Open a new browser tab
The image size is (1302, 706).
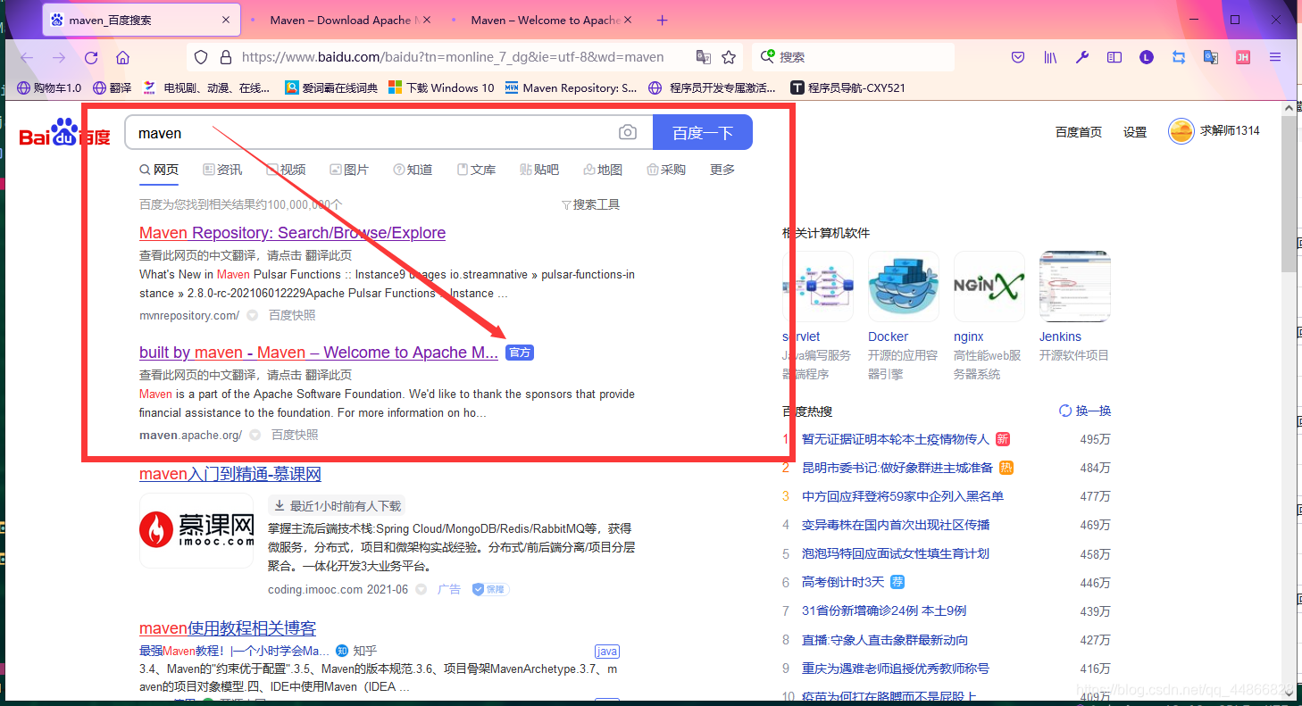pyautogui.click(x=662, y=20)
